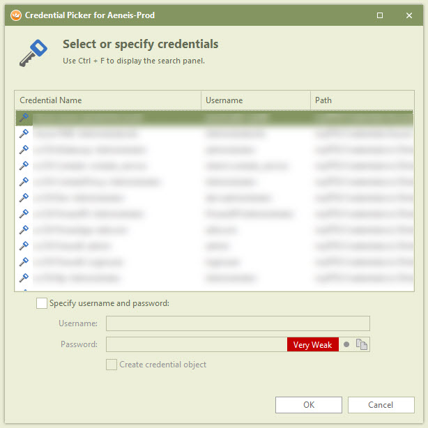This screenshot has height=428, width=428.
Task: Close the Credential Picker dialog
Action: [409, 15]
